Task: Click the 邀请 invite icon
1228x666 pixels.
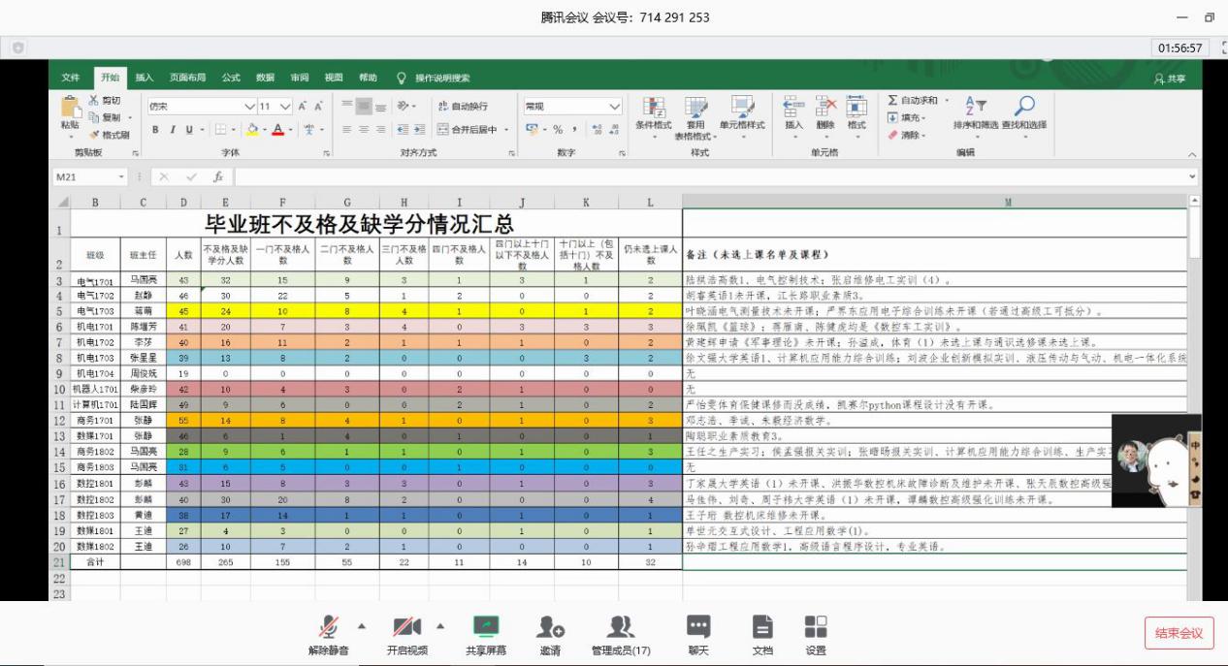Action: click(550, 627)
